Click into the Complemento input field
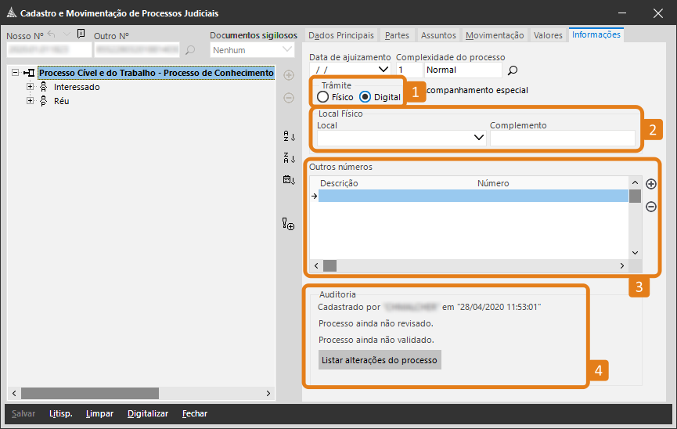Screen dimensions: 677x429 pyautogui.click(x=562, y=139)
